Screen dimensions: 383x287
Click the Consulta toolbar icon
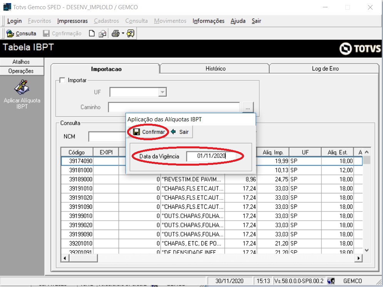pyautogui.click(x=10, y=33)
